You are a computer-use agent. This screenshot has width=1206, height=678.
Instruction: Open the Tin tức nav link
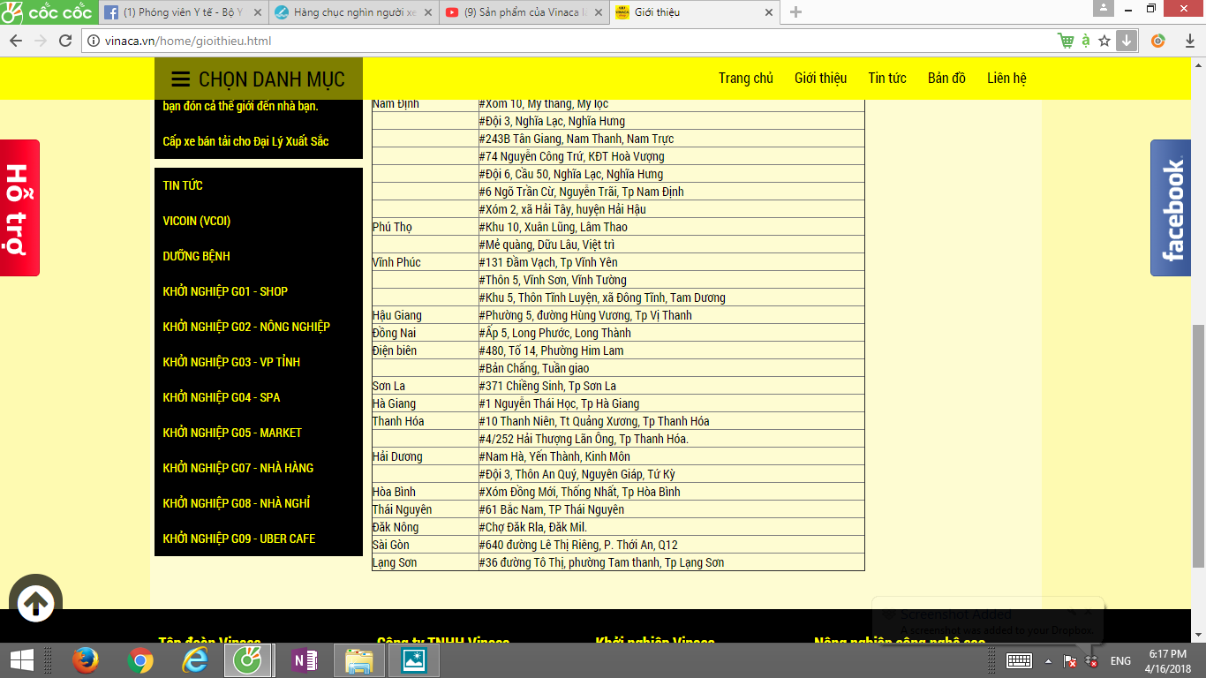coord(887,78)
